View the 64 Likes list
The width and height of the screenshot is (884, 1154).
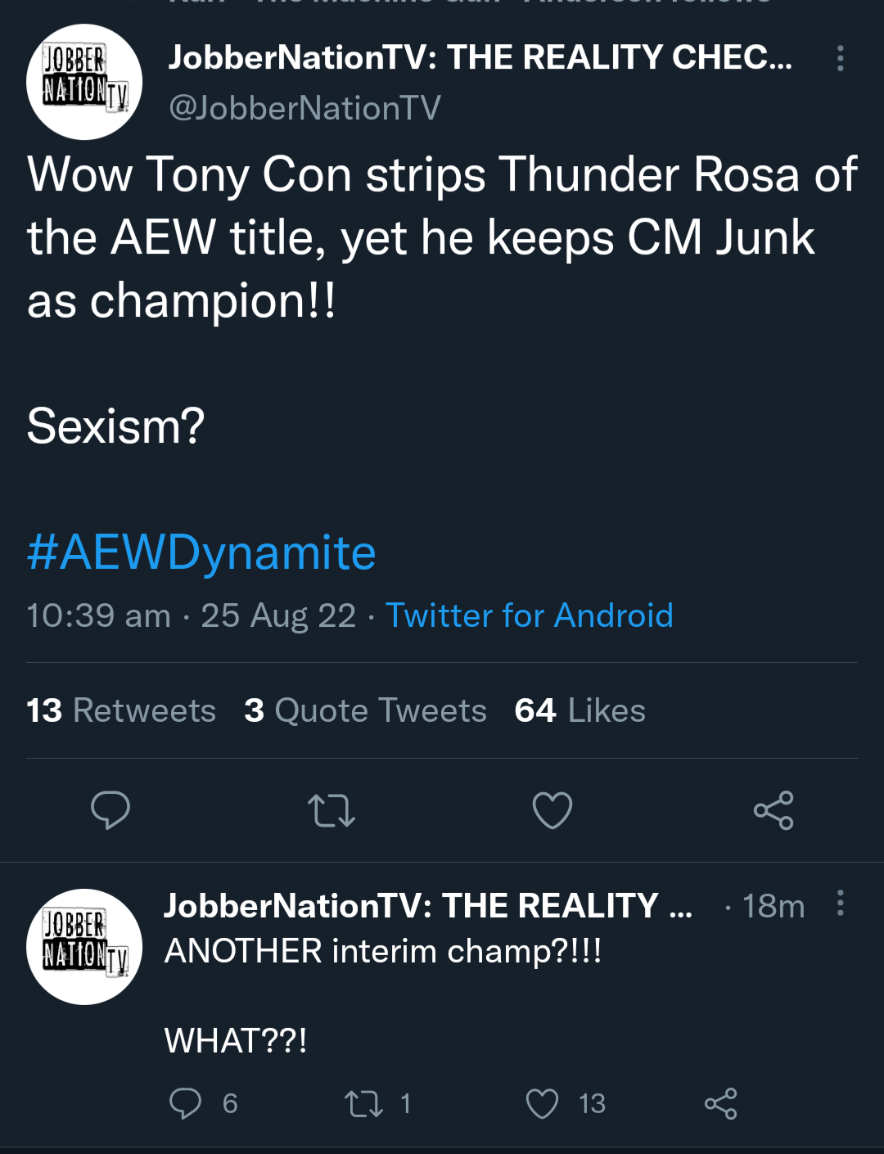[x=580, y=710]
